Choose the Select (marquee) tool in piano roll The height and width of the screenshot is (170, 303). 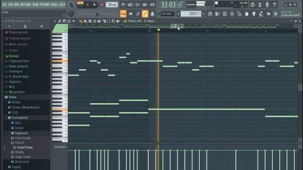pos(109,21)
